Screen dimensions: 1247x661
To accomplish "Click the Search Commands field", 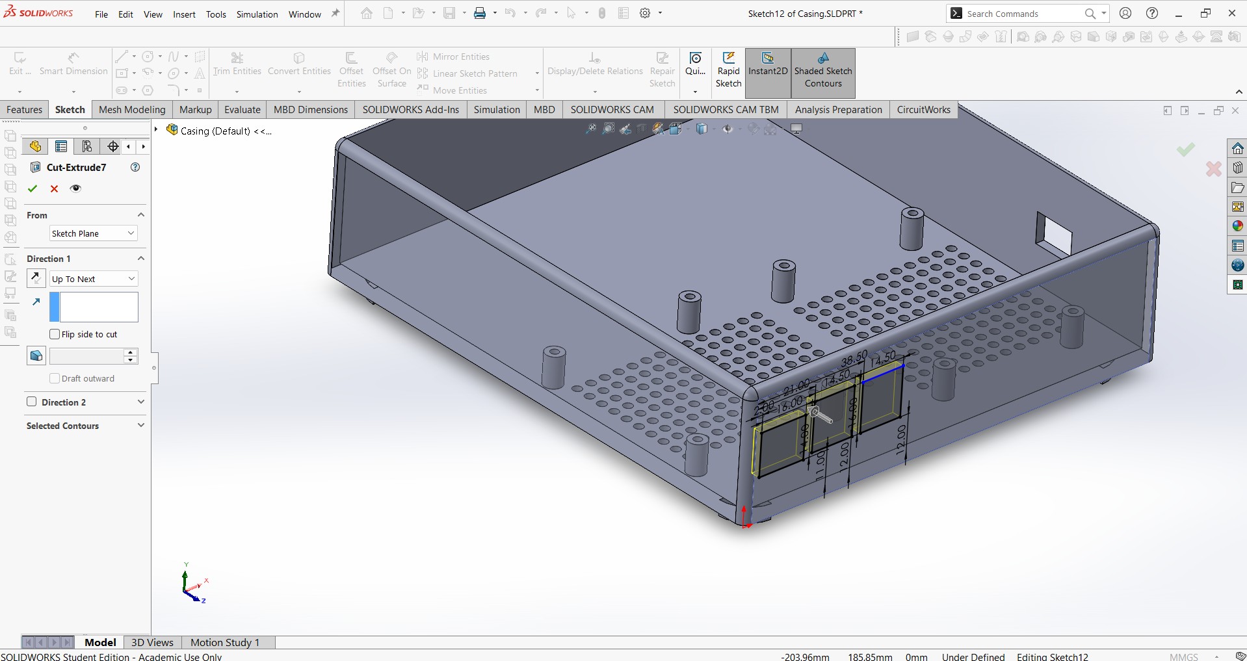I will click(x=1023, y=13).
